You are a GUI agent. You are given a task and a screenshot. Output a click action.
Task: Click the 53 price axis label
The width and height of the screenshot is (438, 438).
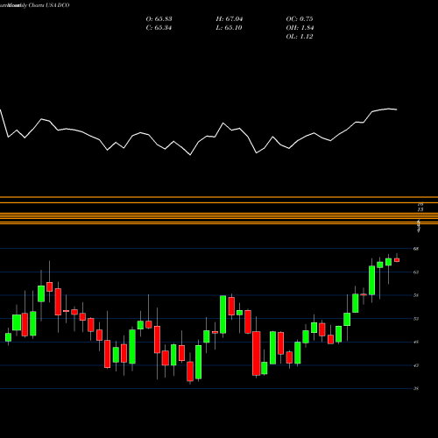click(416, 319)
